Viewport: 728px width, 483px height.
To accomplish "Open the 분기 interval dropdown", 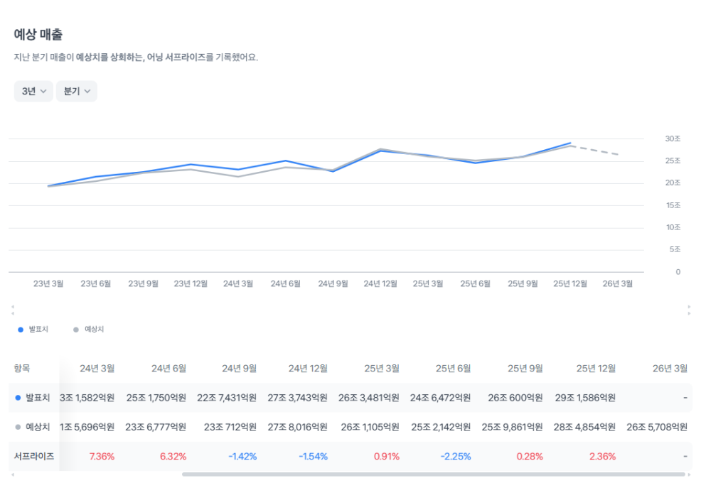I will click(x=76, y=91).
